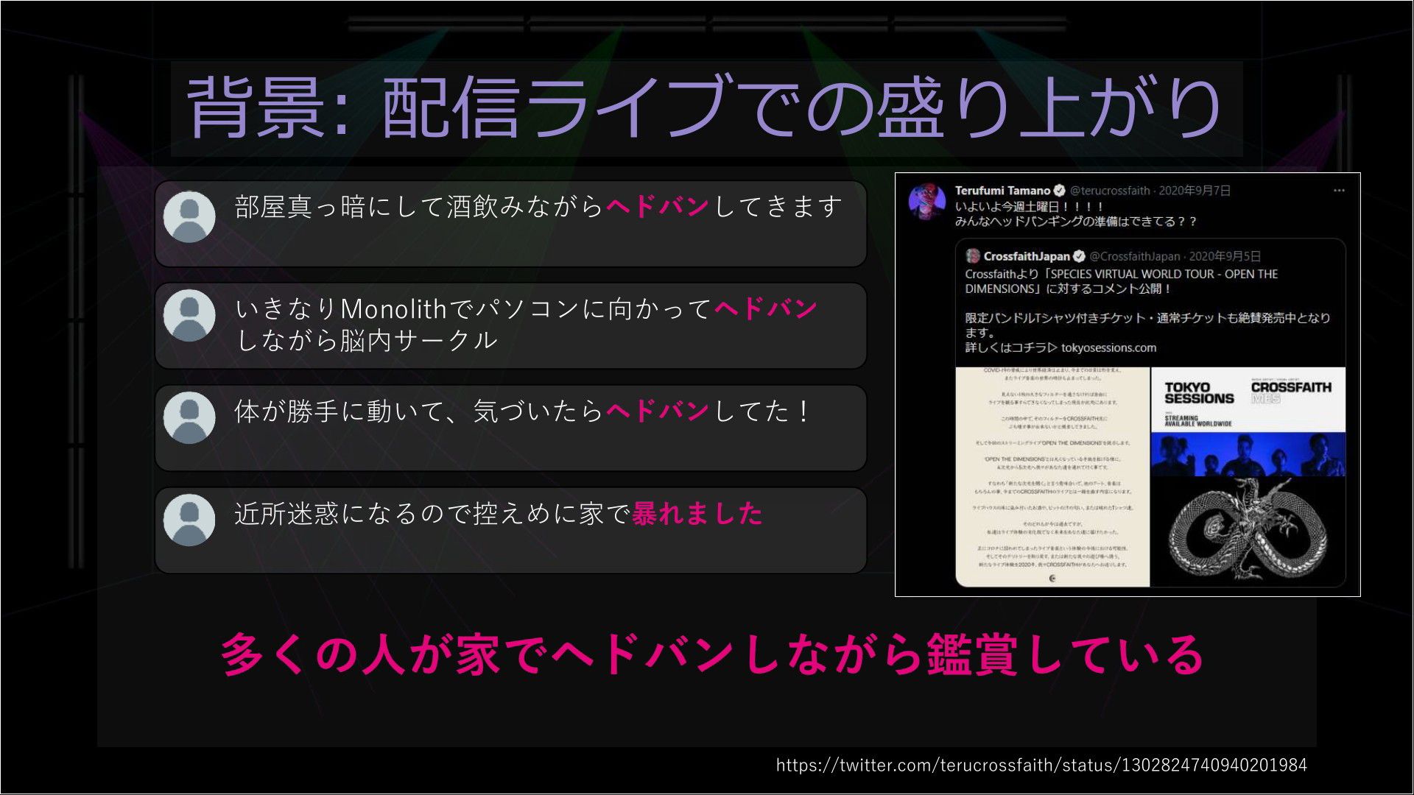This screenshot has width=1414, height=795.
Task: Click the CrossfaithJapan small avatar icon
Action: click(973, 256)
